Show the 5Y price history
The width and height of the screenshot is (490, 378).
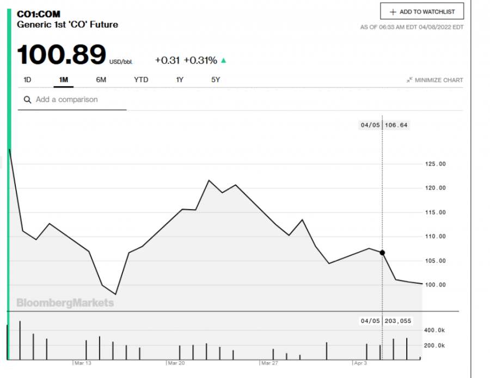(216, 80)
